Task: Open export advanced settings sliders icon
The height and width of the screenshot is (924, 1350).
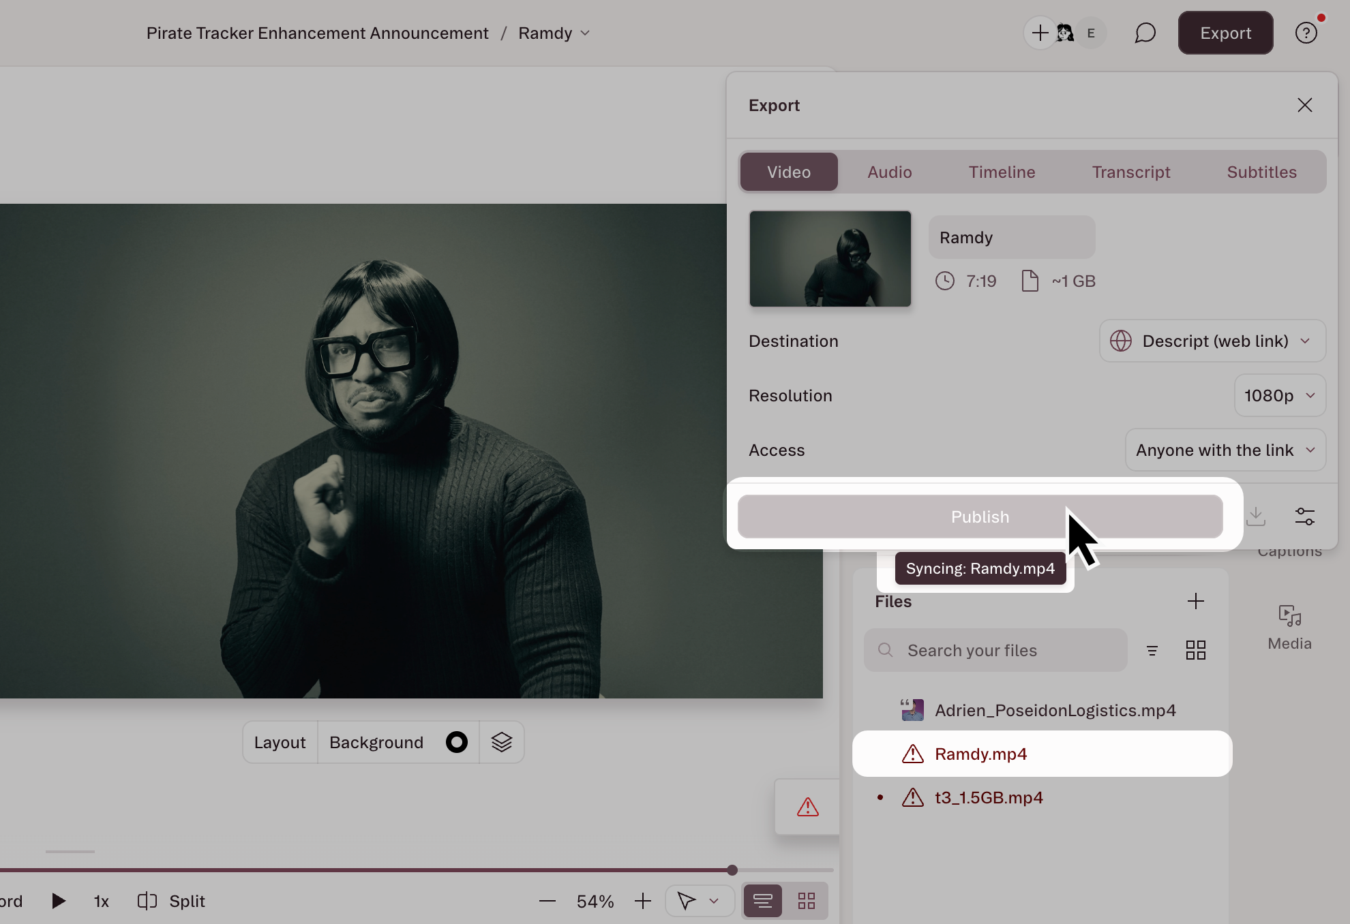Action: click(x=1304, y=517)
